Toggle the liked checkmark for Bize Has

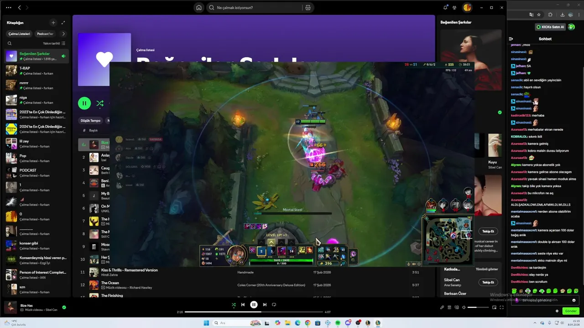tap(64, 307)
